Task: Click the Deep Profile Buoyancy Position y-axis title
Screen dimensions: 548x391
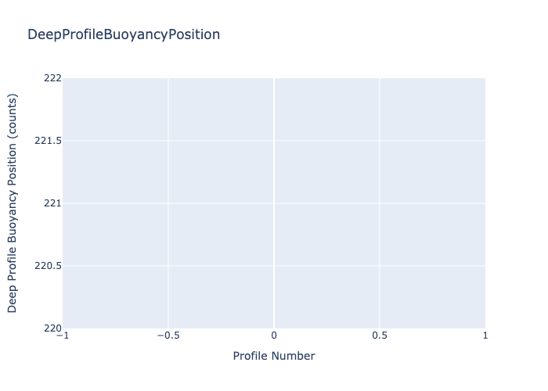Action: point(13,203)
